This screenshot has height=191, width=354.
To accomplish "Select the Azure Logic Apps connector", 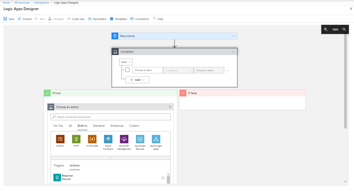I will pyautogui.click(x=156, y=139).
